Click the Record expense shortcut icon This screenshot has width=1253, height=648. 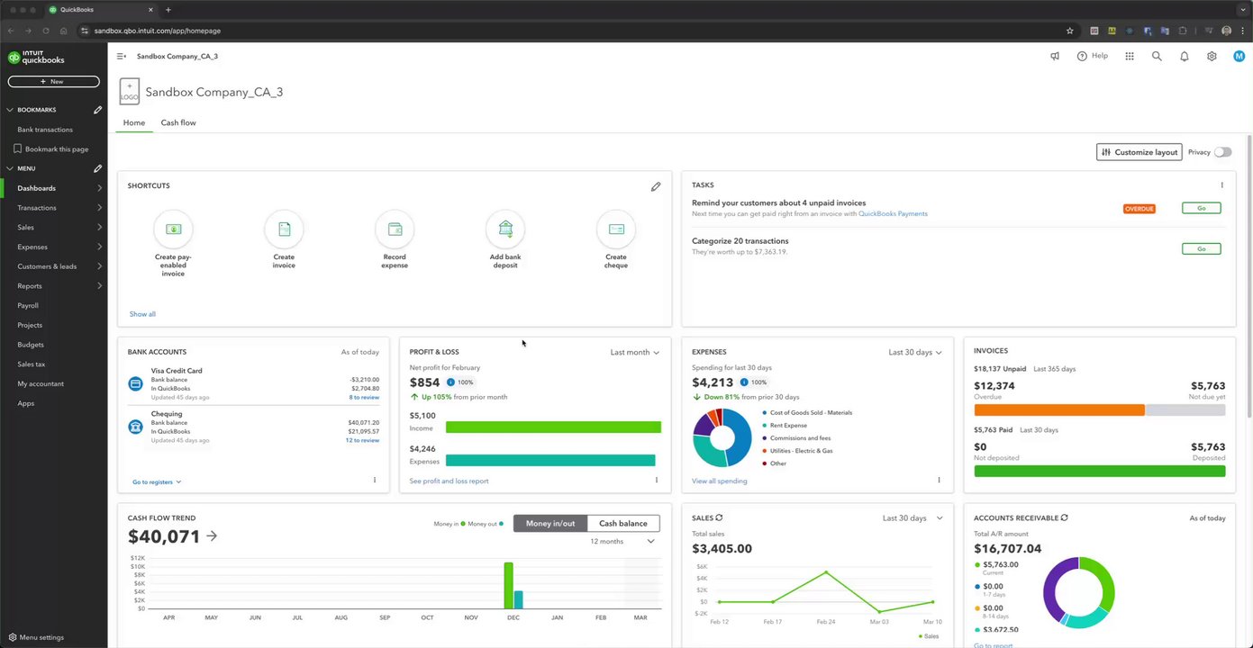(395, 229)
